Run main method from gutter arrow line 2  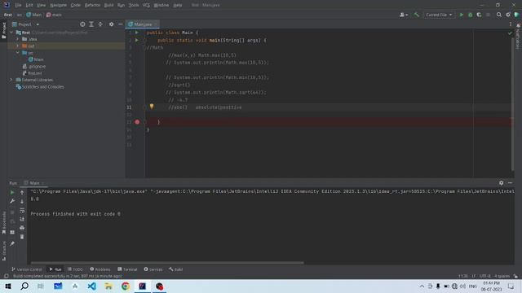(136, 40)
